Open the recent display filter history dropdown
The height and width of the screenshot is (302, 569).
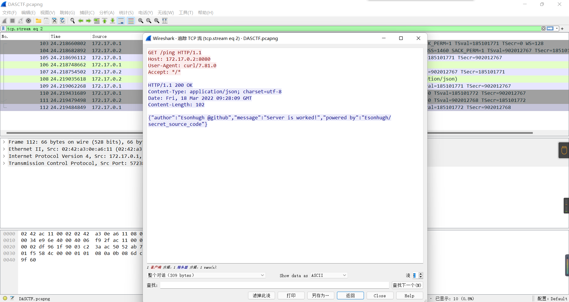[x=557, y=29]
